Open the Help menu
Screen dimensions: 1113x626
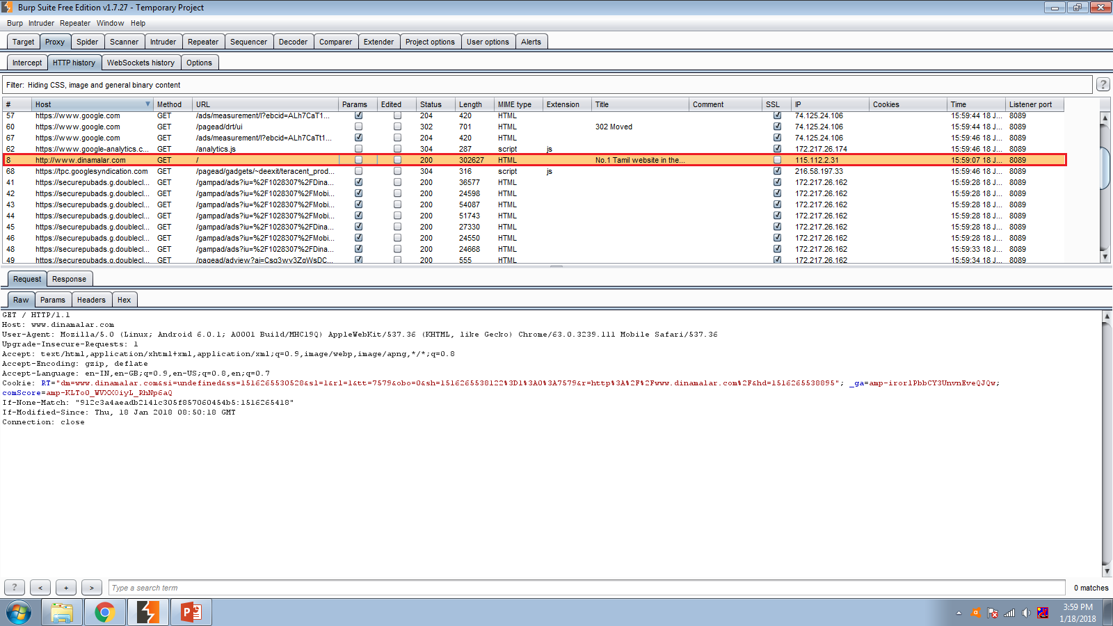coord(138,23)
